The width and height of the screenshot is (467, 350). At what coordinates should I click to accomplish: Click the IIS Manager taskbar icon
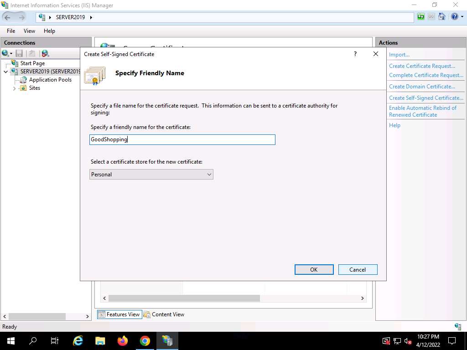pyautogui.click(x=167, y=341)
